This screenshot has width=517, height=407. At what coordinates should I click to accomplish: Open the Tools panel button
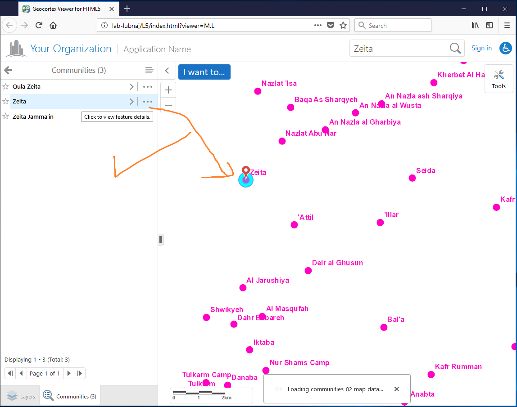(x=499, y=79)
